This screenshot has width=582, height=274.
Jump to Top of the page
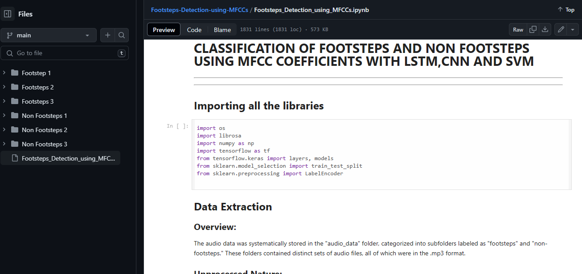(566, 9)
